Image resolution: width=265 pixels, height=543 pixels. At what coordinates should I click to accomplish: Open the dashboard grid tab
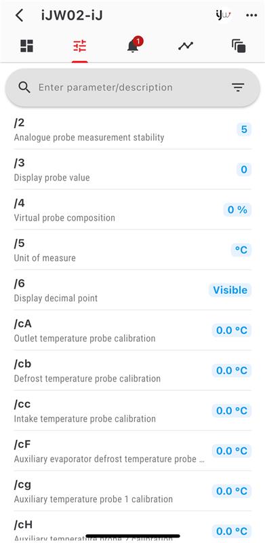[26, 46]
